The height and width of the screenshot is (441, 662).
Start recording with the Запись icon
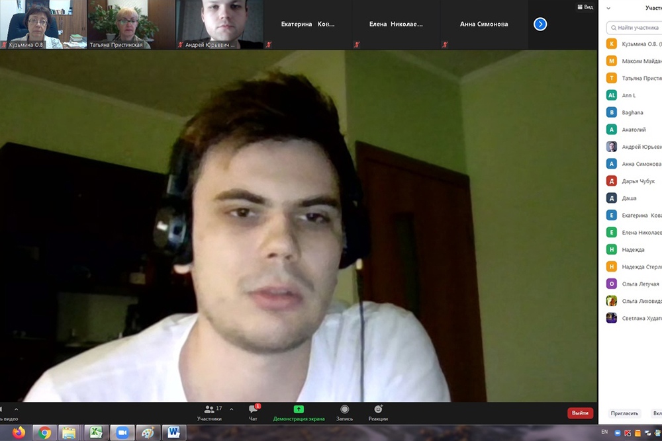coord(344,410)
